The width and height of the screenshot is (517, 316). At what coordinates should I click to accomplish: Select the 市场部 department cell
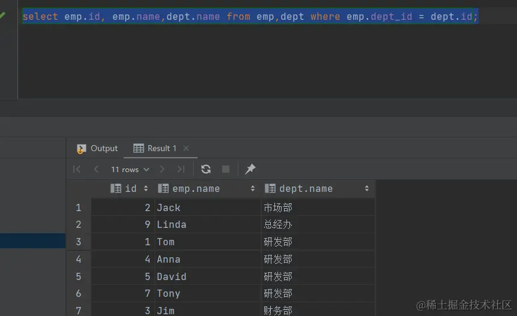point(318,207)
